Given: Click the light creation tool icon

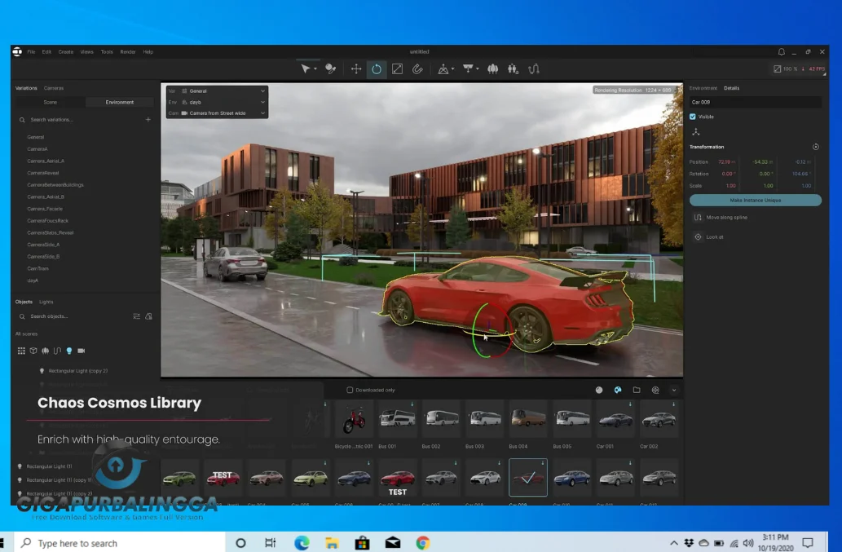Looking at the screenshot, I should [x=468, y=68].
